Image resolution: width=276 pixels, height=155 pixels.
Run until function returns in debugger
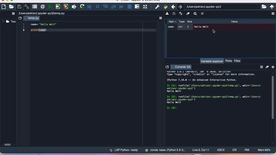point(113,7)
